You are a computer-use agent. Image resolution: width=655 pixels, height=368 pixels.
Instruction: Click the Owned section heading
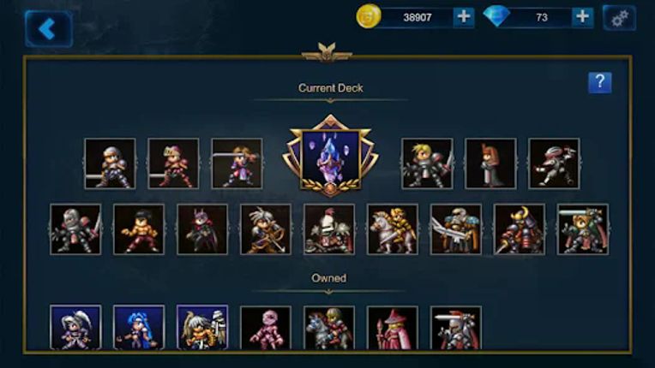coord(328,278)
